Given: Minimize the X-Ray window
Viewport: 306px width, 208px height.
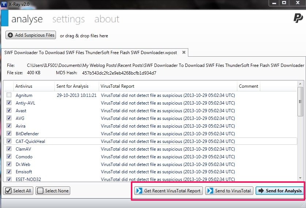Looking at the screenshot, I should pyautogui.click(x=274, y=3).
